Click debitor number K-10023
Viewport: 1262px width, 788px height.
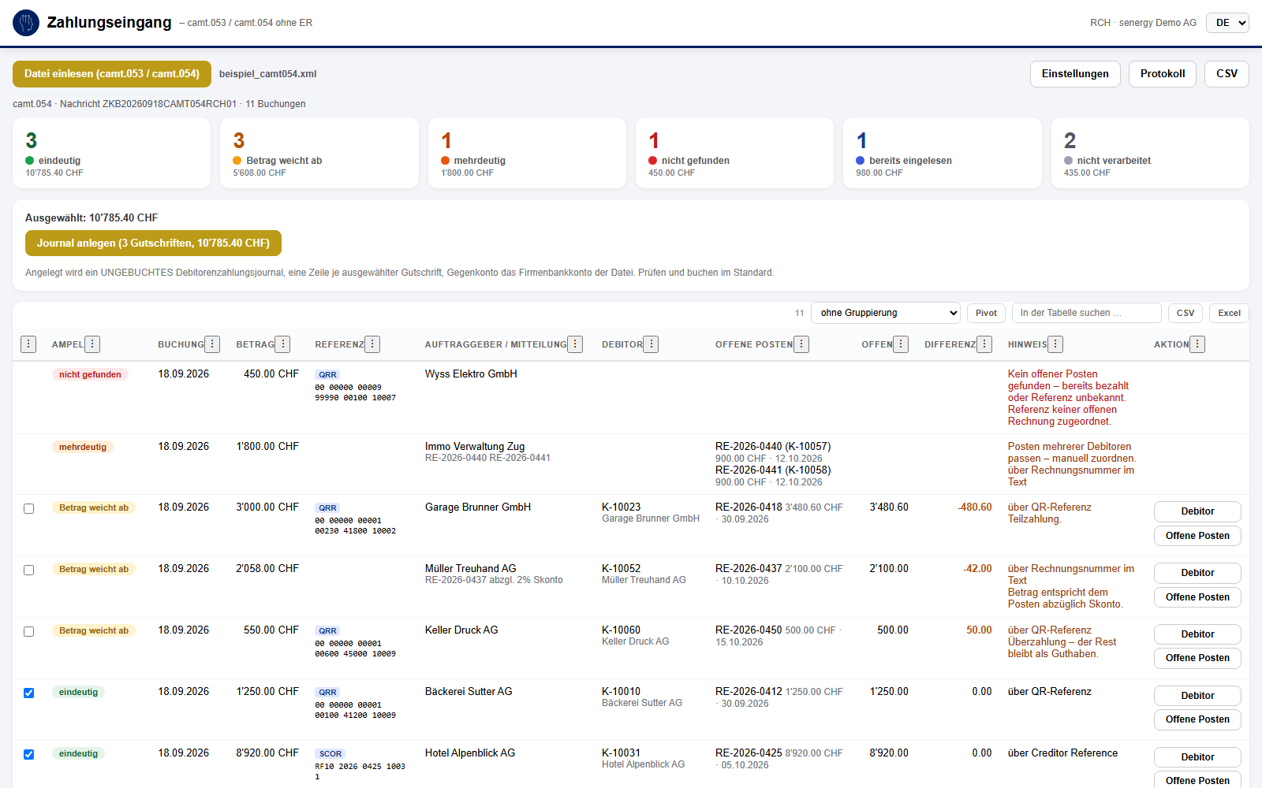622,507
